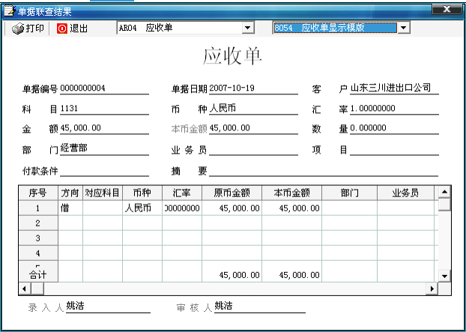Select row header 1 in the table

pos(38,208)
